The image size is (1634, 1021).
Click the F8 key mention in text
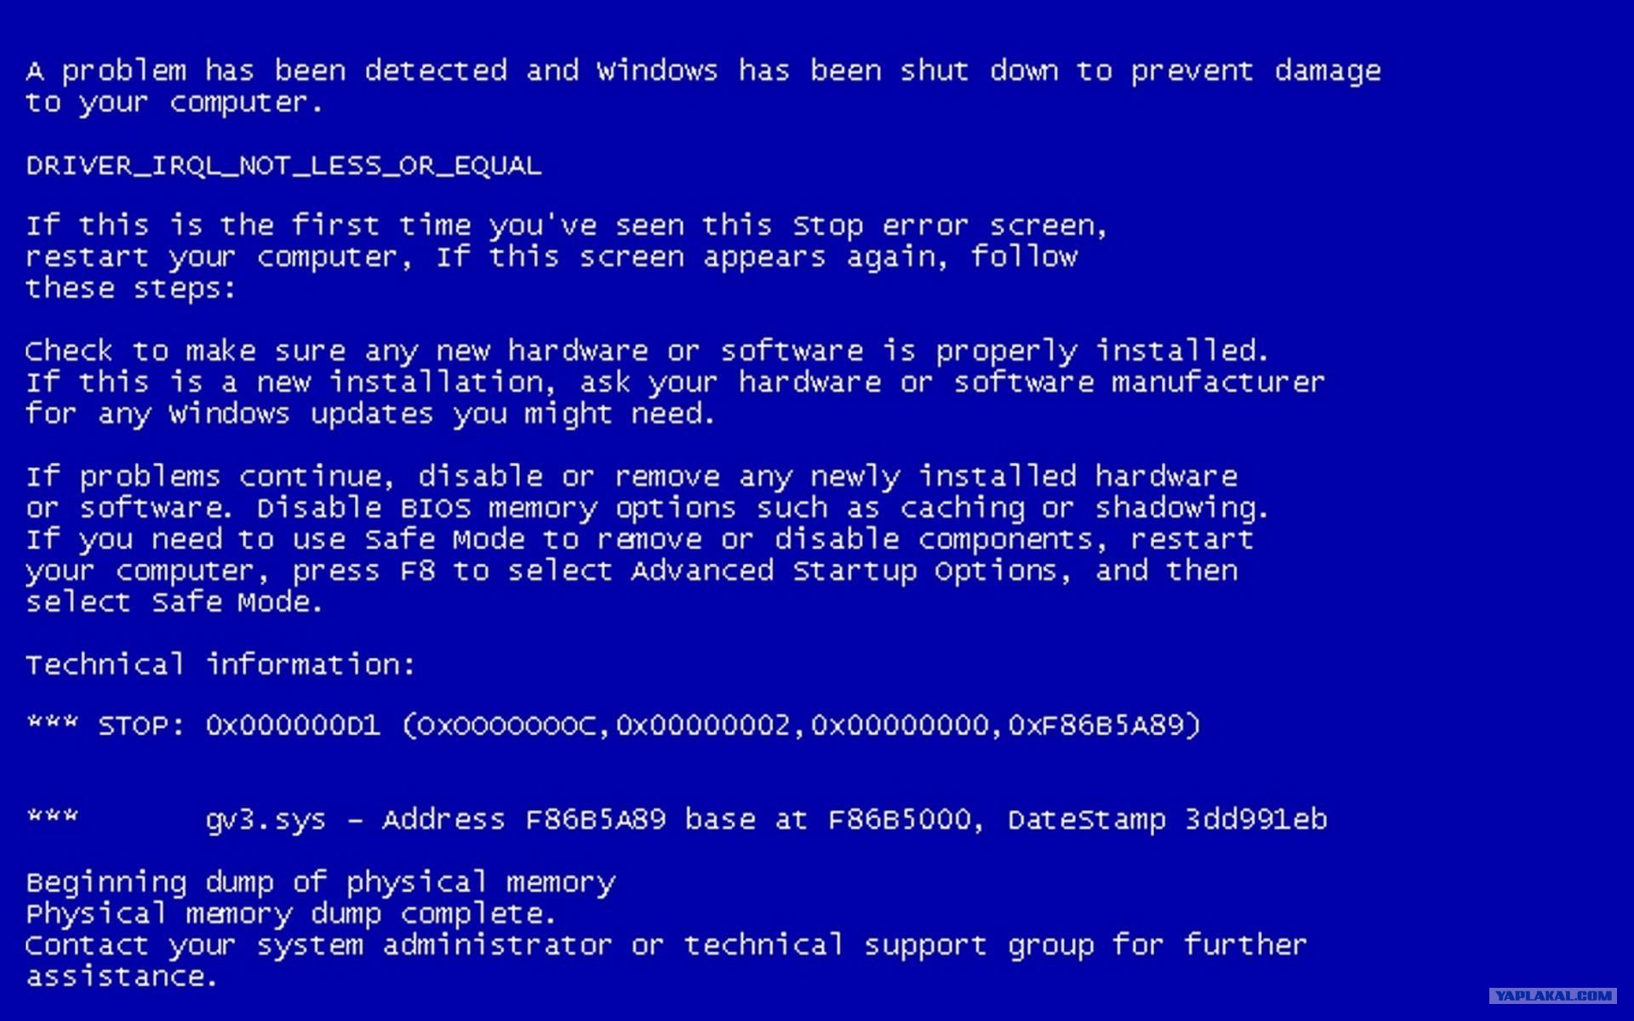click(417, 570)
